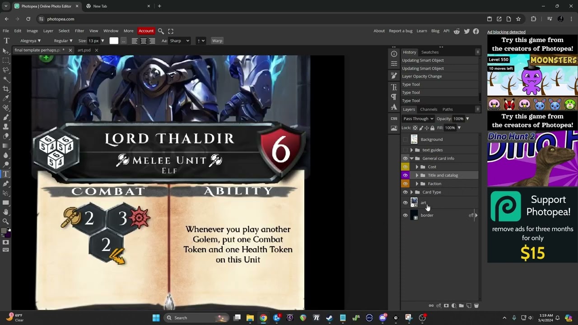The image size is (578, 325).
Task: Select the Hand tool
Action: click(x=6, y=212)
